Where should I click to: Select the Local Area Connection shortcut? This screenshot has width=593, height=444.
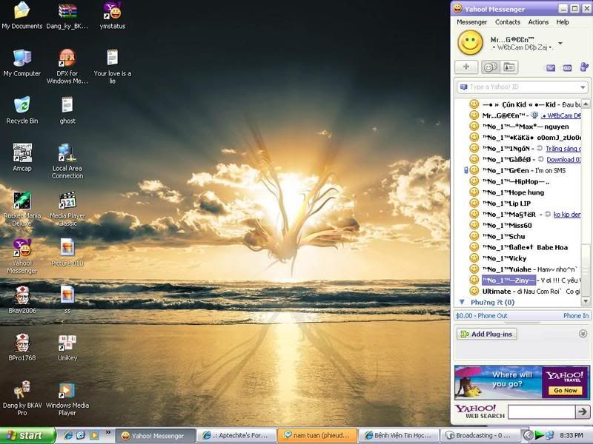(67, 161)
